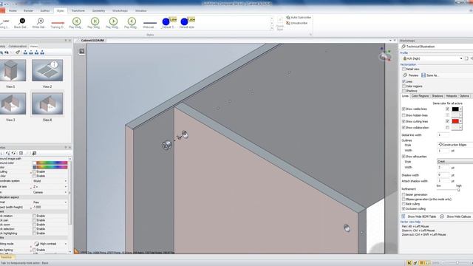The height and width of the screenshot is (266, 473).
Task: Click the new profile icon beside HLR
Action: [466, 58]
